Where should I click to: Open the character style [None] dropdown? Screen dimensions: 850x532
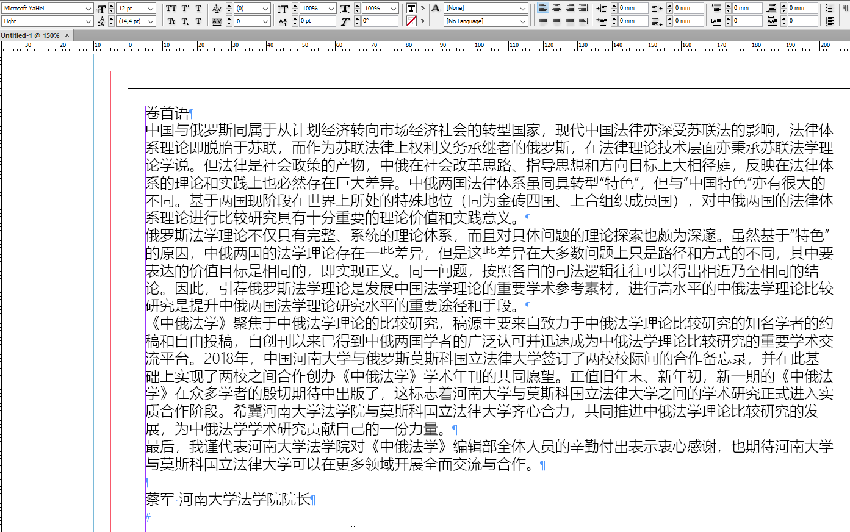click(x=523, y=9)
